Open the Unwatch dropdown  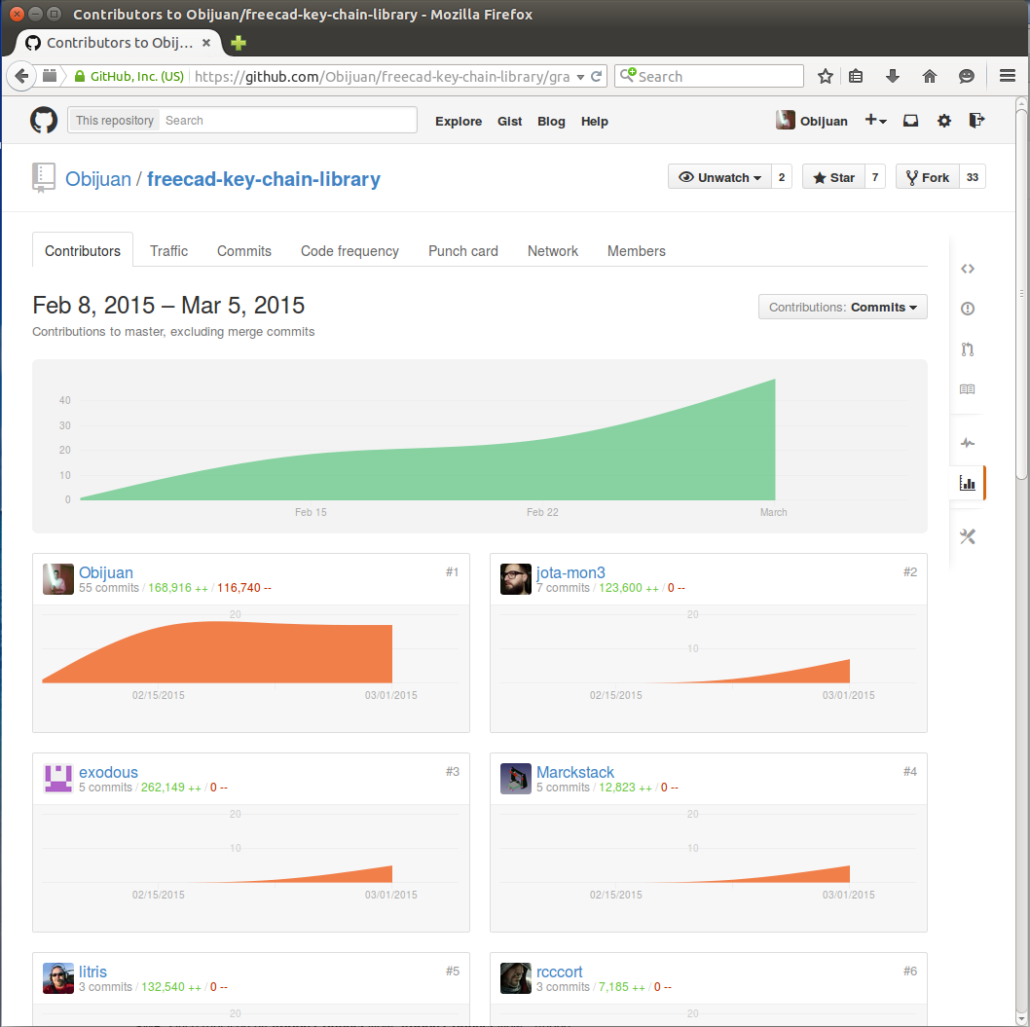(x=719, y=177)
